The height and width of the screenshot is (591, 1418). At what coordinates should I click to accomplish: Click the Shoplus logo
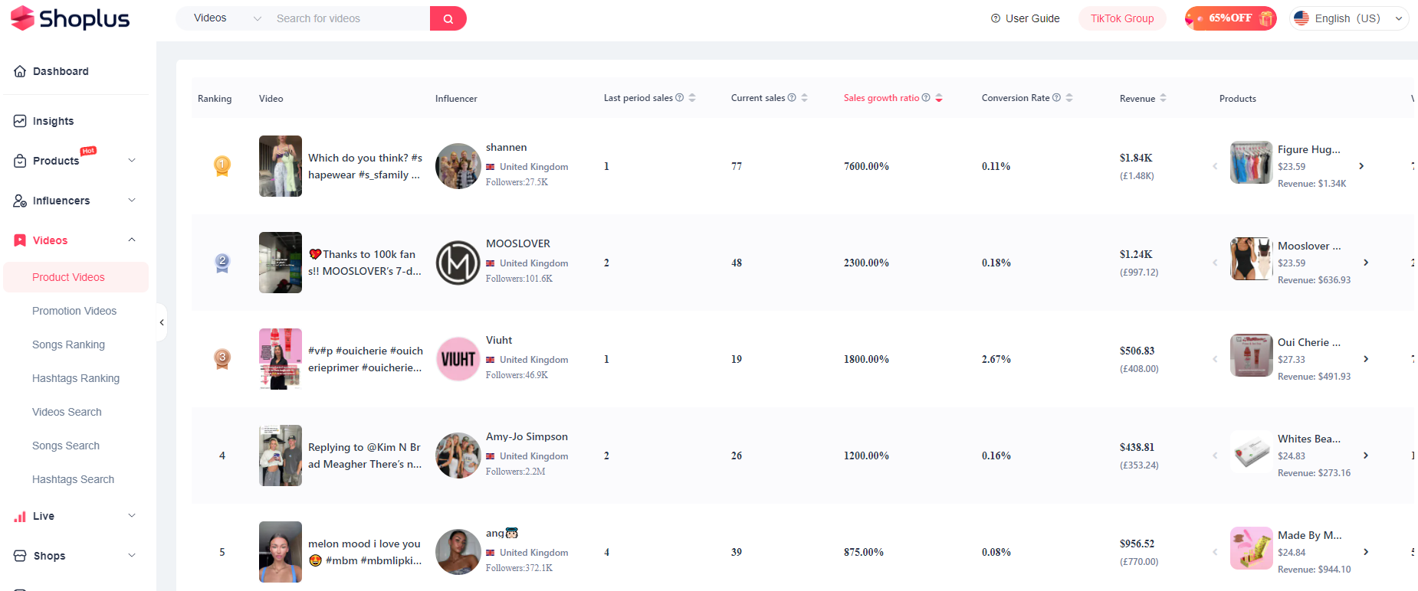point(70,18)
